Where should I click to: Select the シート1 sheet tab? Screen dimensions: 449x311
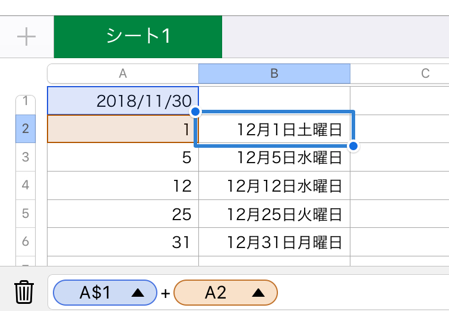[138, 37]
